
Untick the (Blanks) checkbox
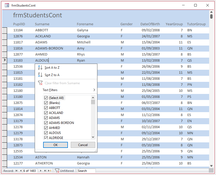tap(46, 103)
